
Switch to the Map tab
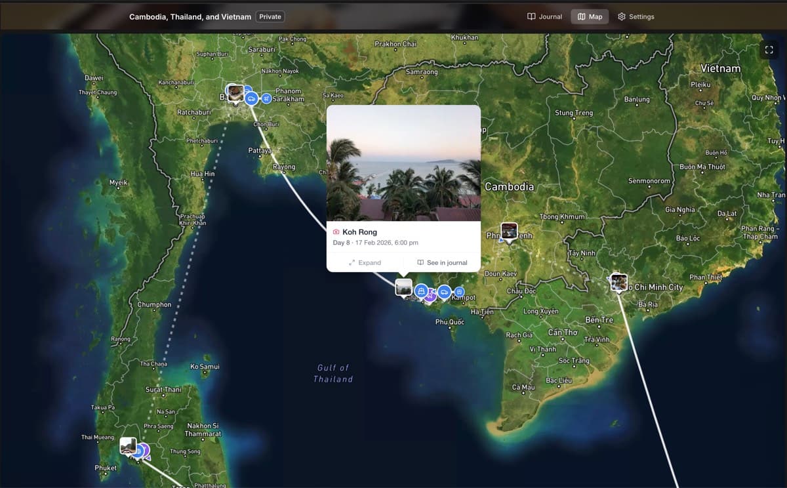tap(590, 16)
